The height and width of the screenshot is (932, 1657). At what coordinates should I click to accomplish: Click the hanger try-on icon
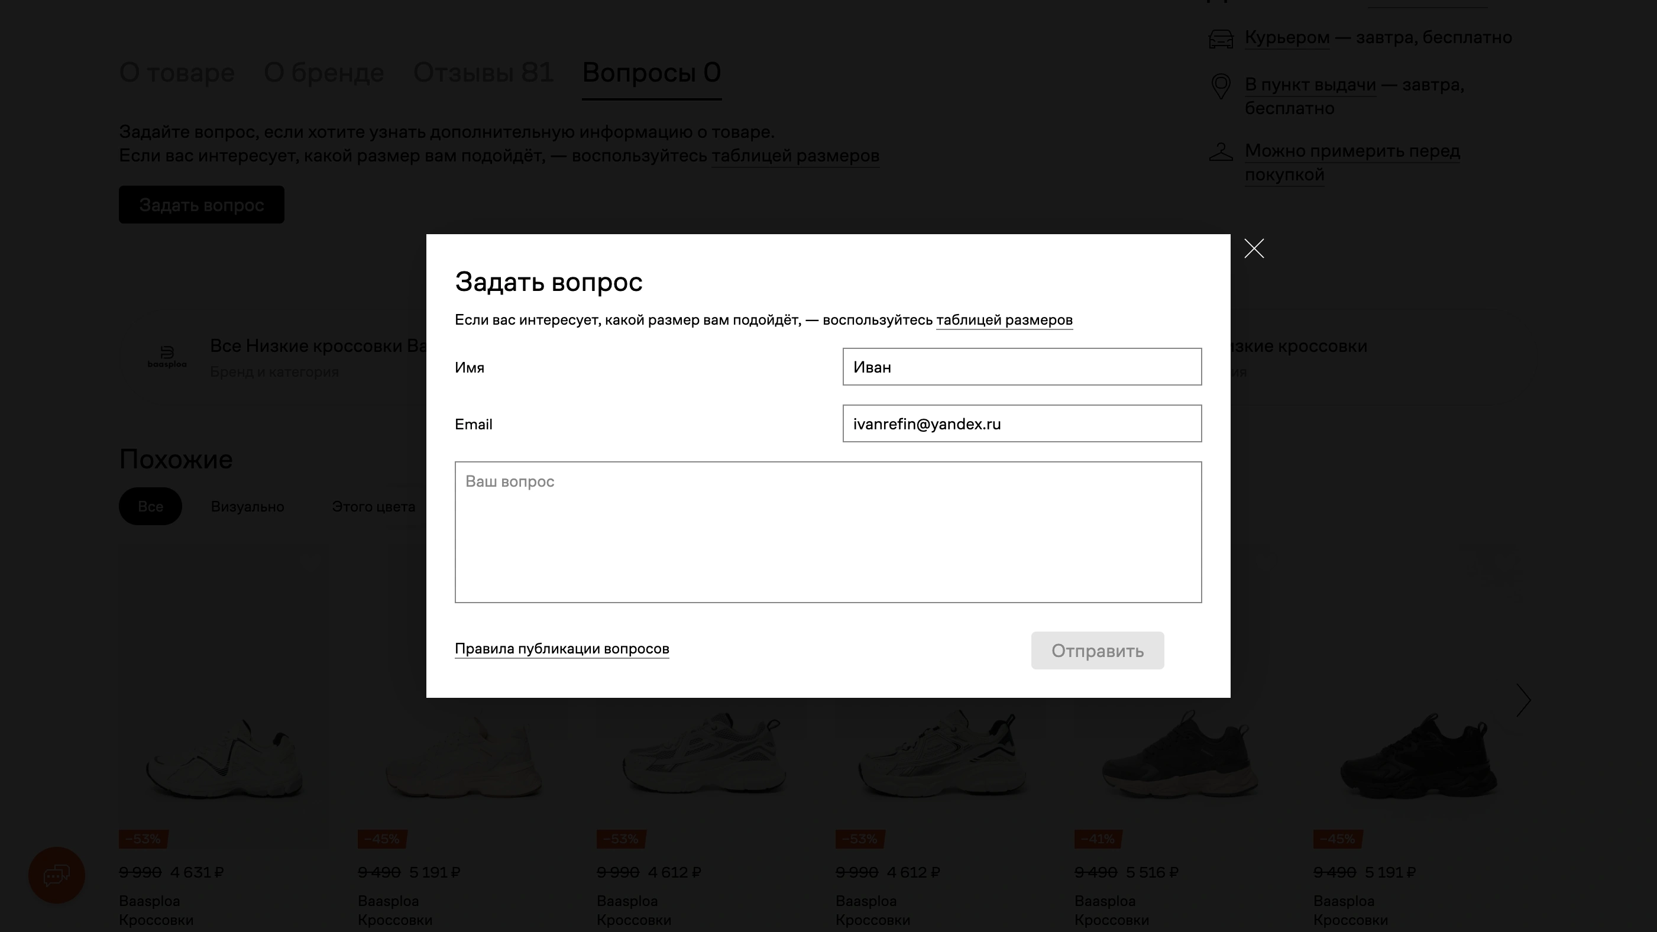pyautogui.click(x=1220, y=153)
